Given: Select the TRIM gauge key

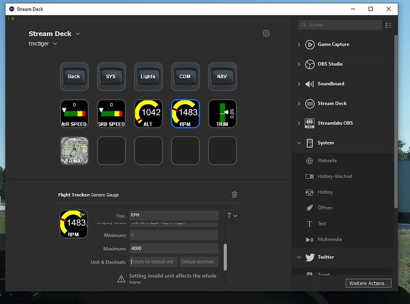Looking at the screenshot, I should tap(222, 113).
